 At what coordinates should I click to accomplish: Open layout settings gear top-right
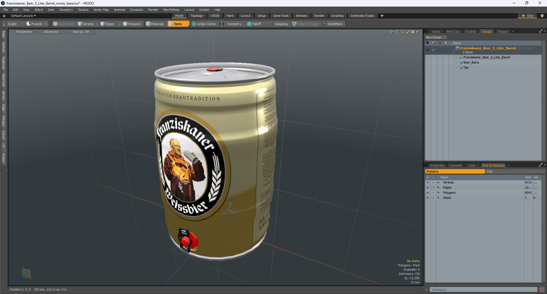pyautogui.click(x=542, y=16)
